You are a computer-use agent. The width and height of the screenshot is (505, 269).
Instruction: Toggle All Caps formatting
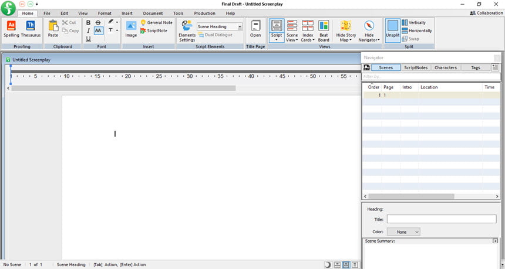tap(98, 30)
